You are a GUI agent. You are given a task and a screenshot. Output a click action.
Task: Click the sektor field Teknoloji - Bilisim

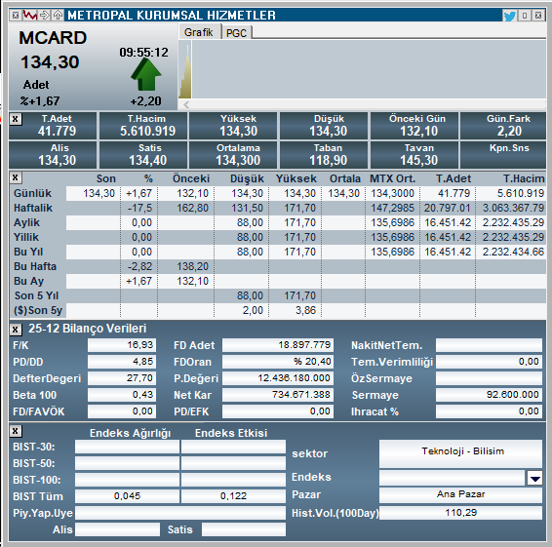[460, 453]
